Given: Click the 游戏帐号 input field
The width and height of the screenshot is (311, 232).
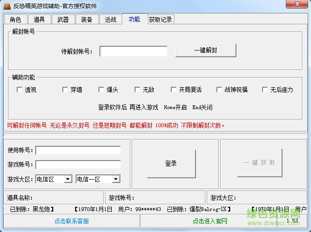Looking at the screenshot, I should (x=78, y=165).
